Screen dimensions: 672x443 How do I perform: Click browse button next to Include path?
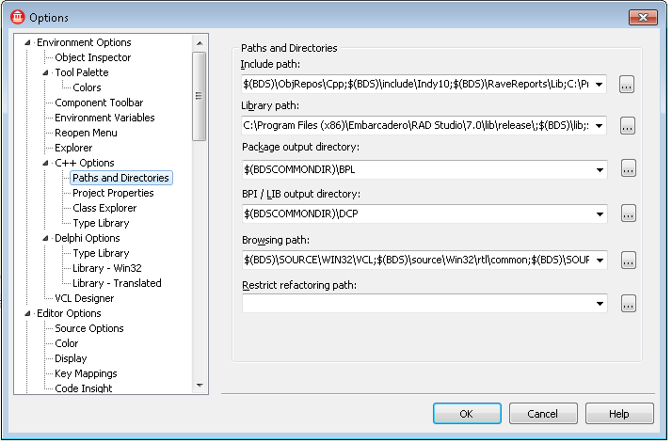coord(628,85)
